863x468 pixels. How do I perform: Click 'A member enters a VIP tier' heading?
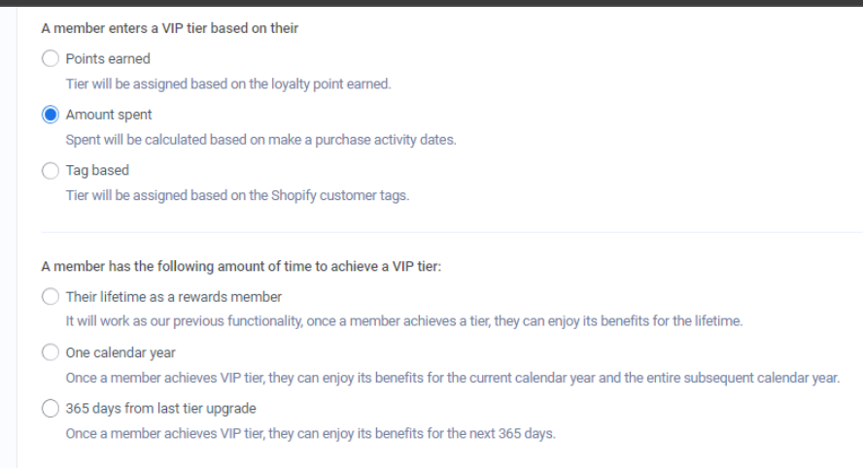pyautogui.click(x=169, y=28)
